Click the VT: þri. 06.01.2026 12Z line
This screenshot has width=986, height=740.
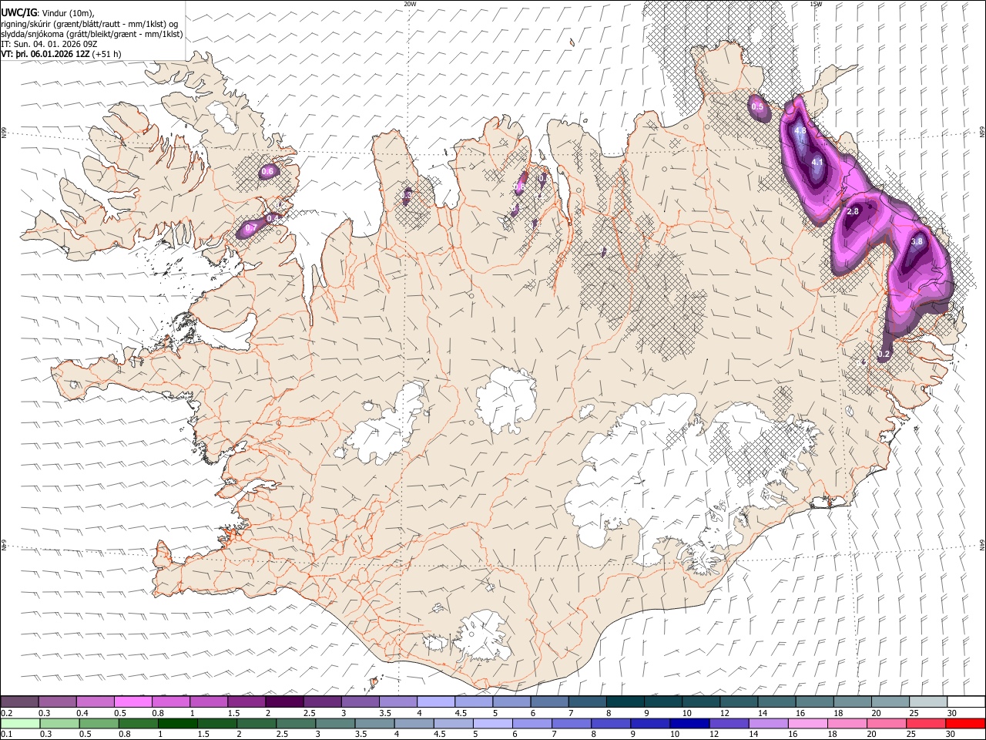coord(60,54)
